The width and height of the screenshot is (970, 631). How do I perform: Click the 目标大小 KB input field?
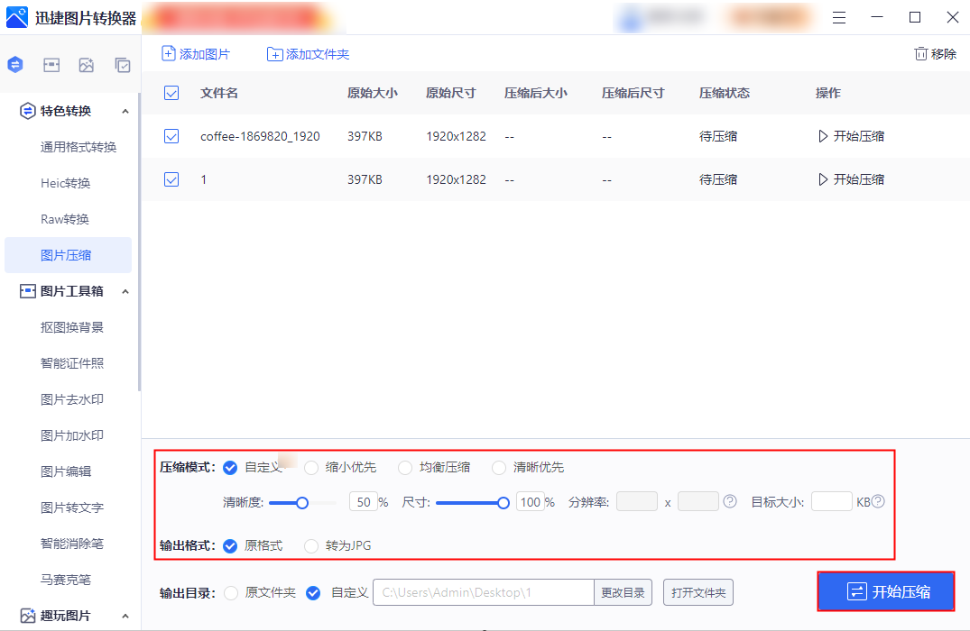pos(832,501)
